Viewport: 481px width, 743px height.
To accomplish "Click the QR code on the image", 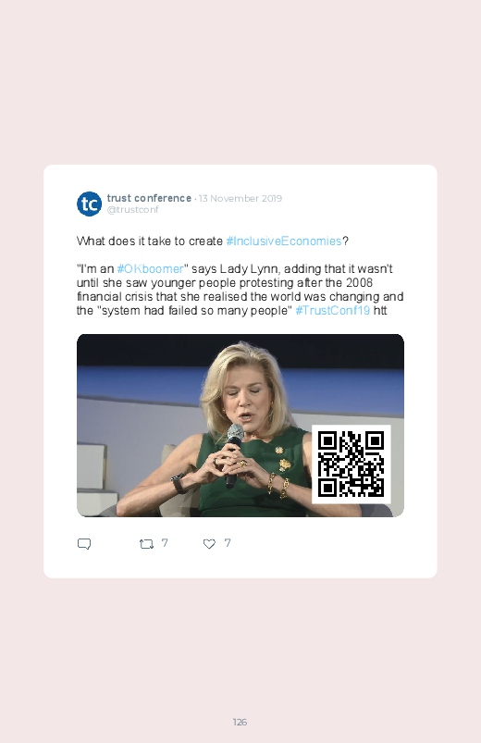I will point(351,464).
